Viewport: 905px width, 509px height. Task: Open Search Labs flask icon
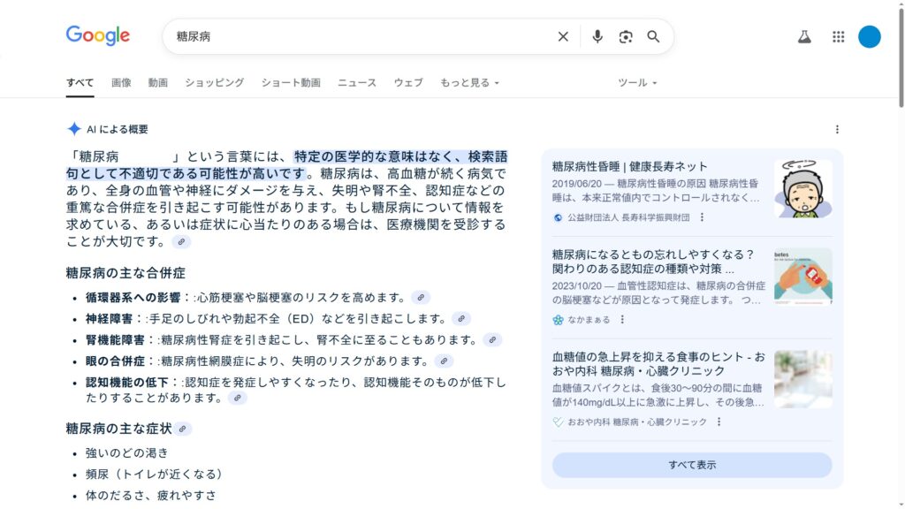(x=804, y=36)
